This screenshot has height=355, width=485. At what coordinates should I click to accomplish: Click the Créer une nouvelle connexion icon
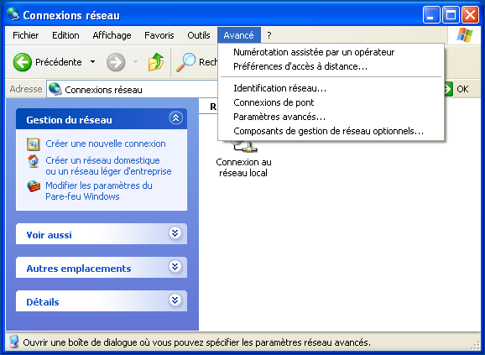[x=33, y=144]
